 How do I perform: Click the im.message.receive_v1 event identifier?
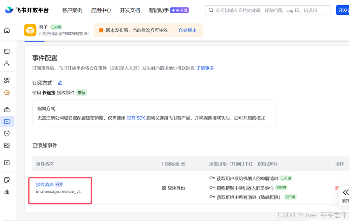coord(58,192)
